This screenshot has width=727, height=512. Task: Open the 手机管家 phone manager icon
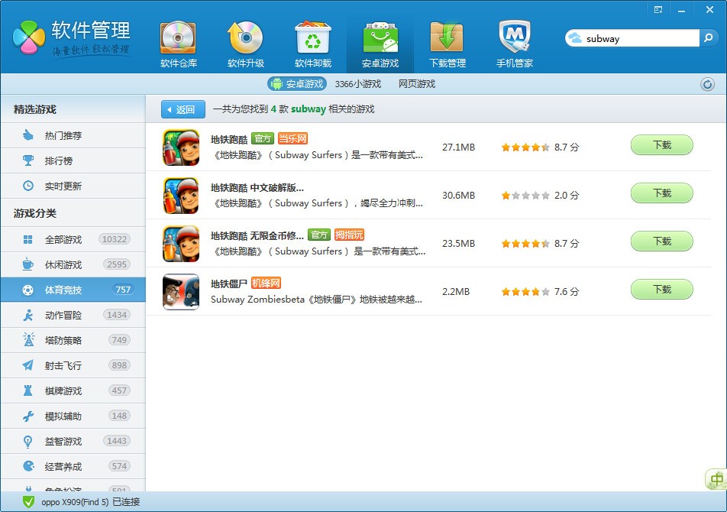pyautogui.click(x=515, y=37)
